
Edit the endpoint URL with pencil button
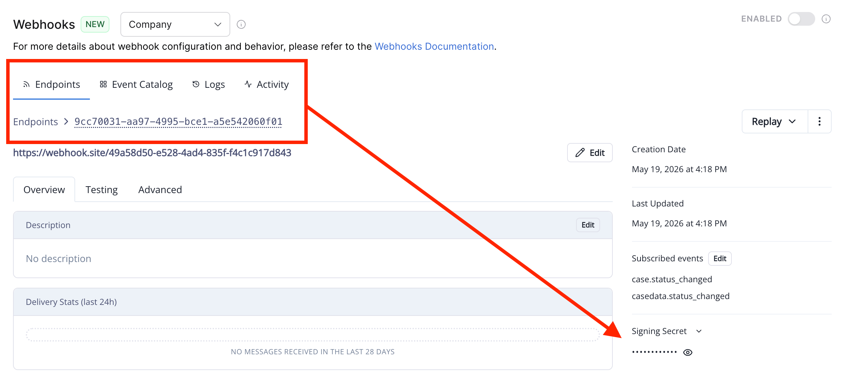590,153
